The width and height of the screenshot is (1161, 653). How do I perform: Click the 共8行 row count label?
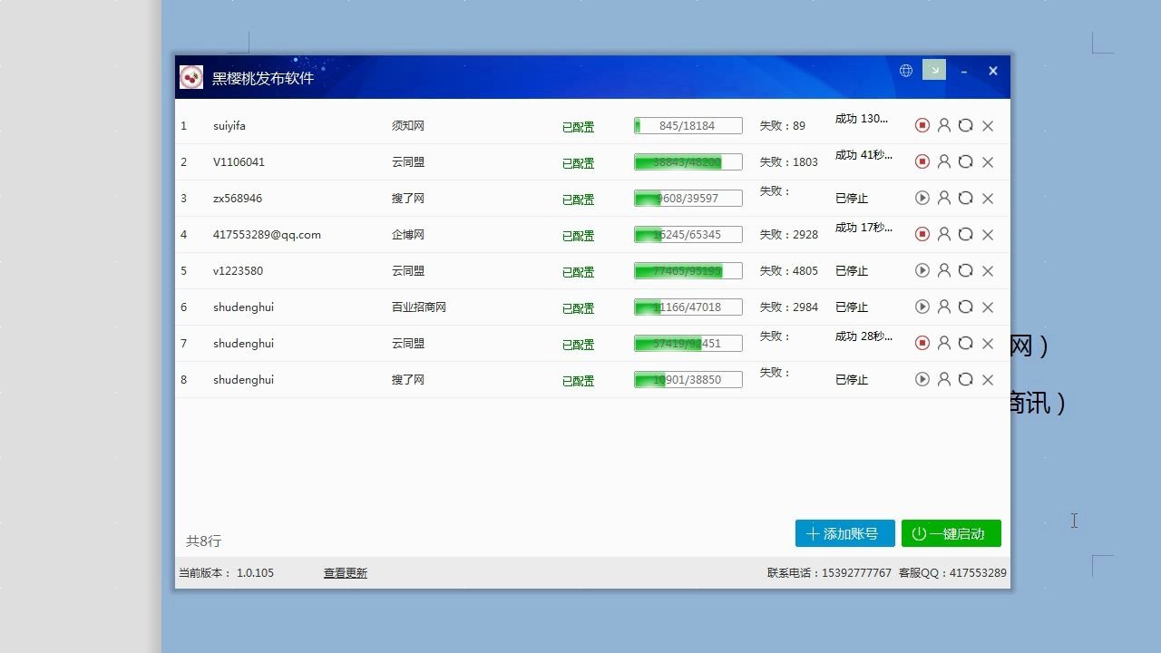(x=204, y=541)
